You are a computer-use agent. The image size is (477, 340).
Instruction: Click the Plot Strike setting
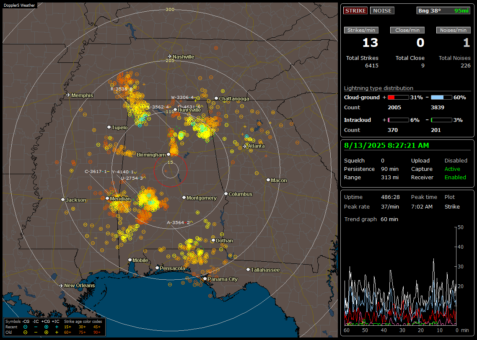(452, 206)
